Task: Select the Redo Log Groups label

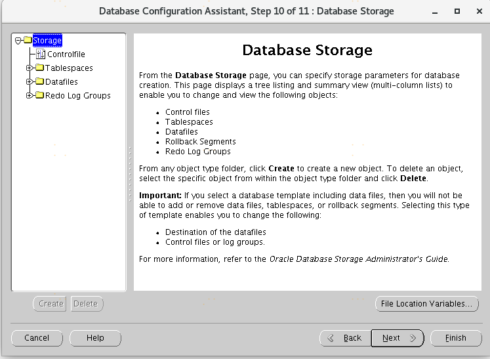Action: (77, 96)
